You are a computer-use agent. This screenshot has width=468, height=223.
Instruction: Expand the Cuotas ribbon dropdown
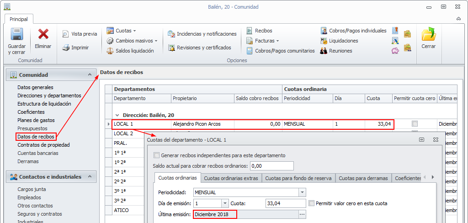(x=134, y=31)
